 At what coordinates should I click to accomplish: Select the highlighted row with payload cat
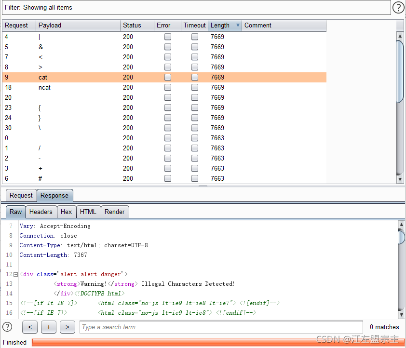[164, 77]
